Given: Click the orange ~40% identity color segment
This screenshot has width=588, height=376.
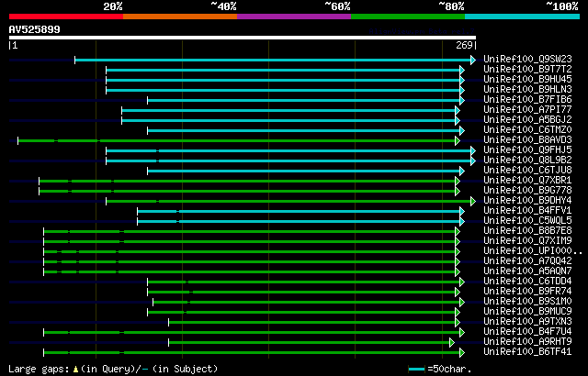Looking at the screenshot, I should click(x=180, y=17).
